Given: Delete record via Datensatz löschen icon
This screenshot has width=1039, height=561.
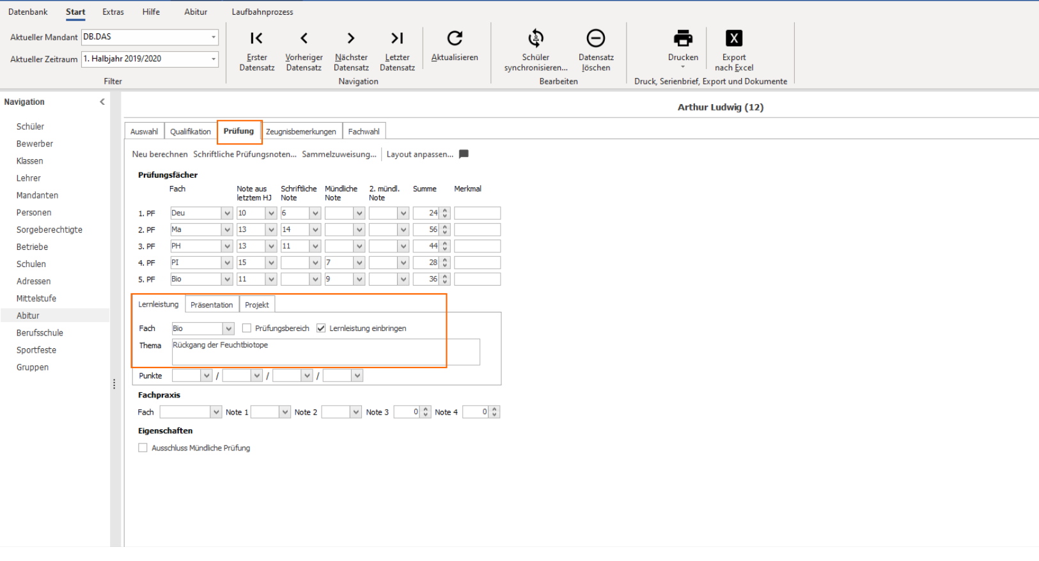Looking at the screenshot, I should (x=596, y=38).
